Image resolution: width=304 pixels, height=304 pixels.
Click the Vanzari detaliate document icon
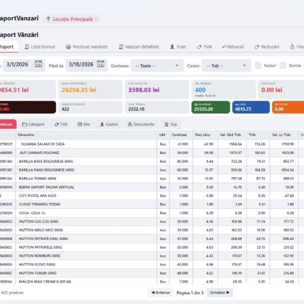(121, 47)
